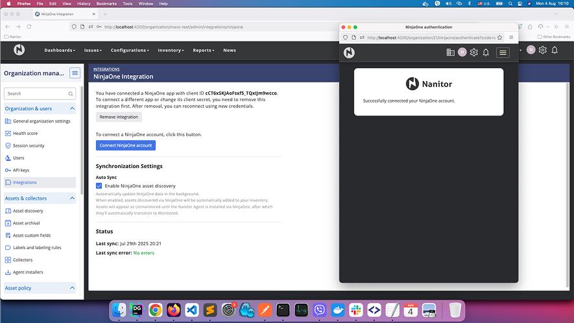Toggle the sidebar list icon button
The height and width of the screenshot is (323, 574).
(75, 73)
